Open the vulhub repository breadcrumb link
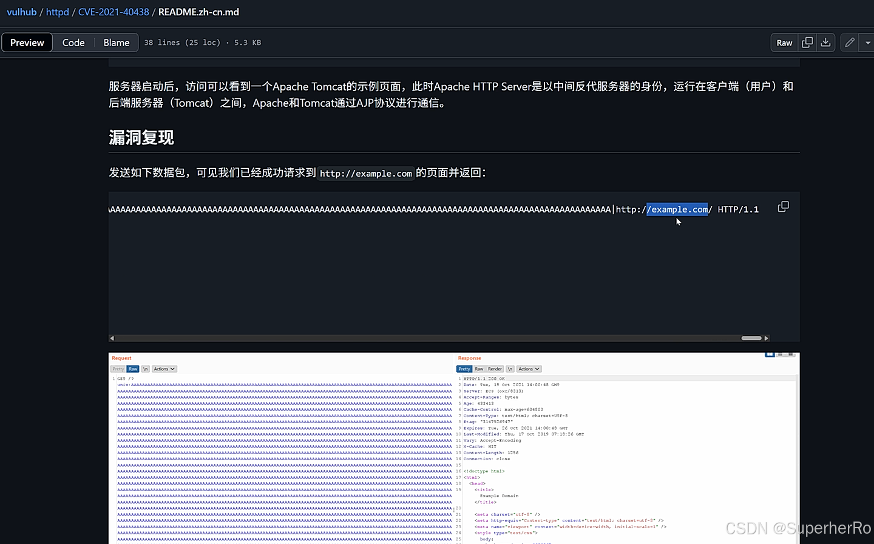 (x=22, y=12)
